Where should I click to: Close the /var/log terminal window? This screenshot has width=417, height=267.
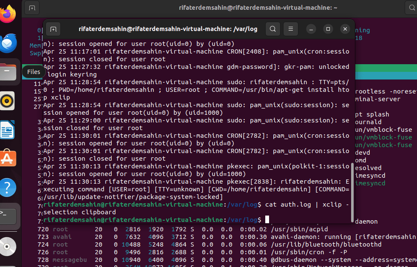pos(345,29)
